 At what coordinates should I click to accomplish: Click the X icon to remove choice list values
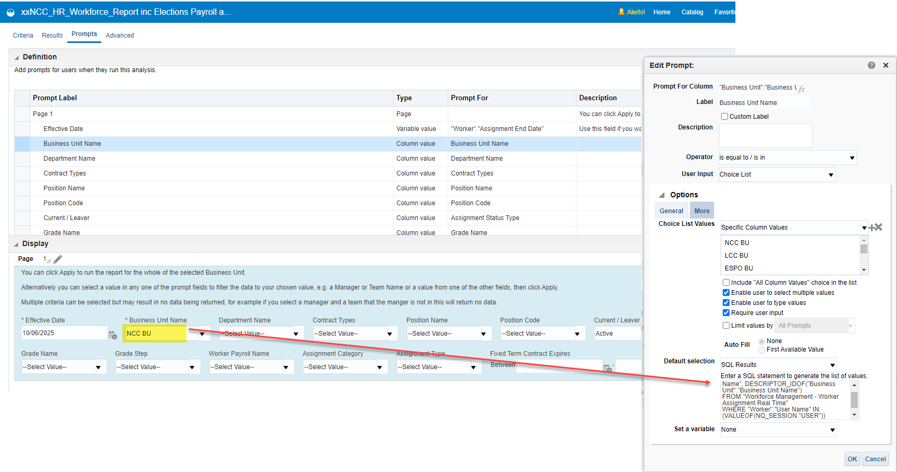tap(878, 227)
